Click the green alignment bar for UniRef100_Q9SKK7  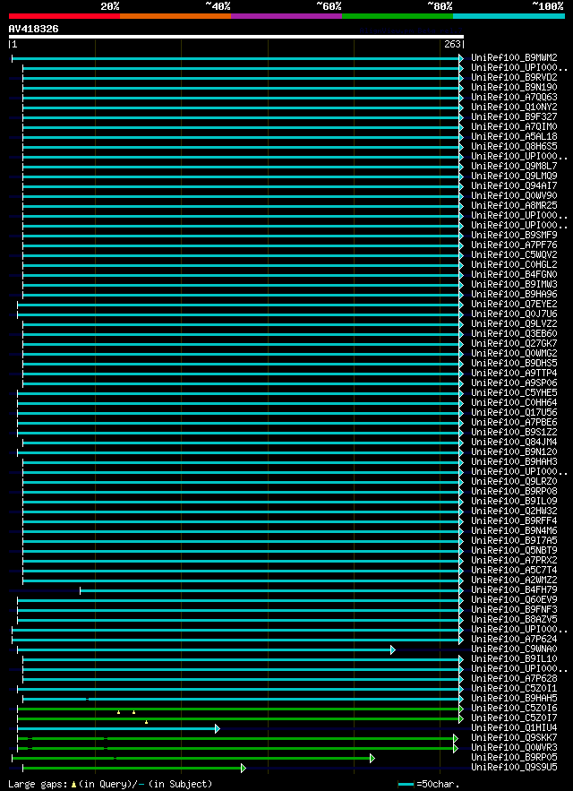coord(235,738)
